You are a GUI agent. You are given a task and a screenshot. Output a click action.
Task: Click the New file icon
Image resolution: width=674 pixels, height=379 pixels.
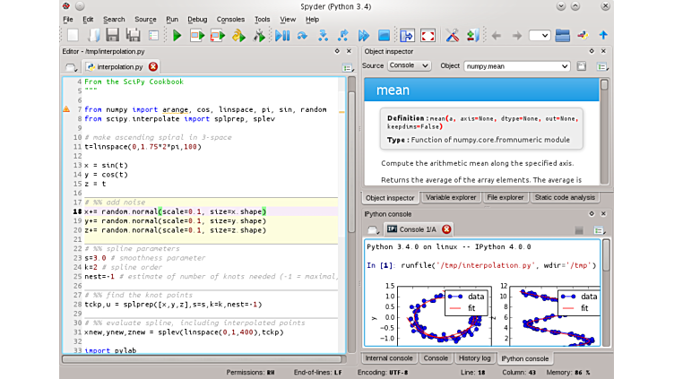coord(73,36)
